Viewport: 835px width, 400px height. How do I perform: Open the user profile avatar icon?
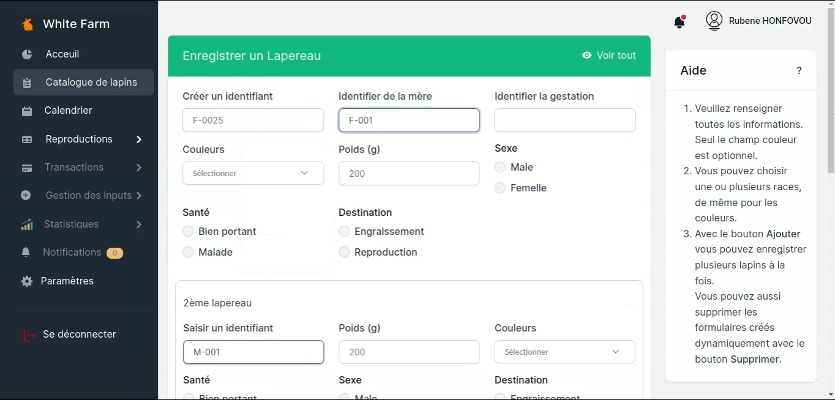click(x=714, y=21)
